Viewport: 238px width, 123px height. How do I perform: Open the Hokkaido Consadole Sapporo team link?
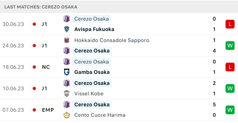pos(112,40)
